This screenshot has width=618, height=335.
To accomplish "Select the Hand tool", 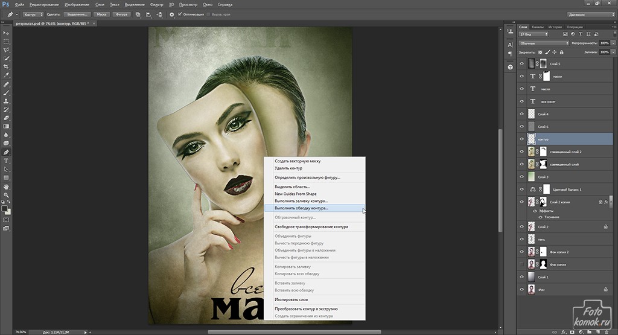I will [7, 187].
